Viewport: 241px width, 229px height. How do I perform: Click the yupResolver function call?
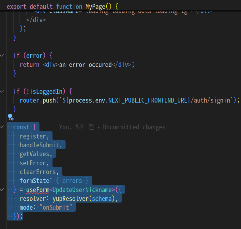pyautogui.click(x=70, y=199)
